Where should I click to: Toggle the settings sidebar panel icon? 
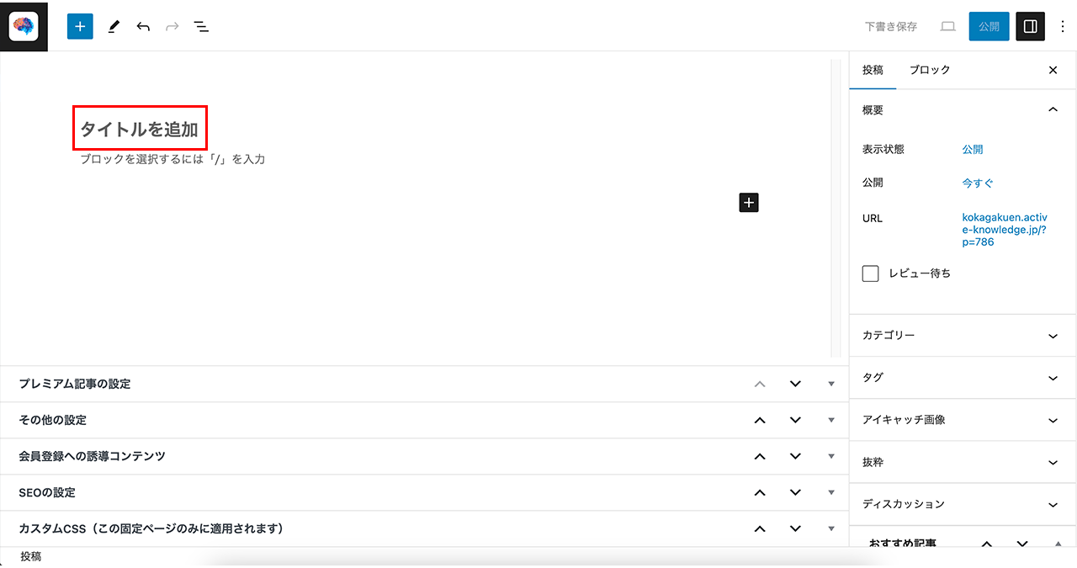tap(1030, 26)
